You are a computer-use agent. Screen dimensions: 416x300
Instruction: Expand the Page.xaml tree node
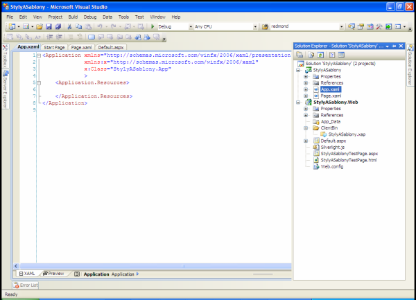(306, 96)
